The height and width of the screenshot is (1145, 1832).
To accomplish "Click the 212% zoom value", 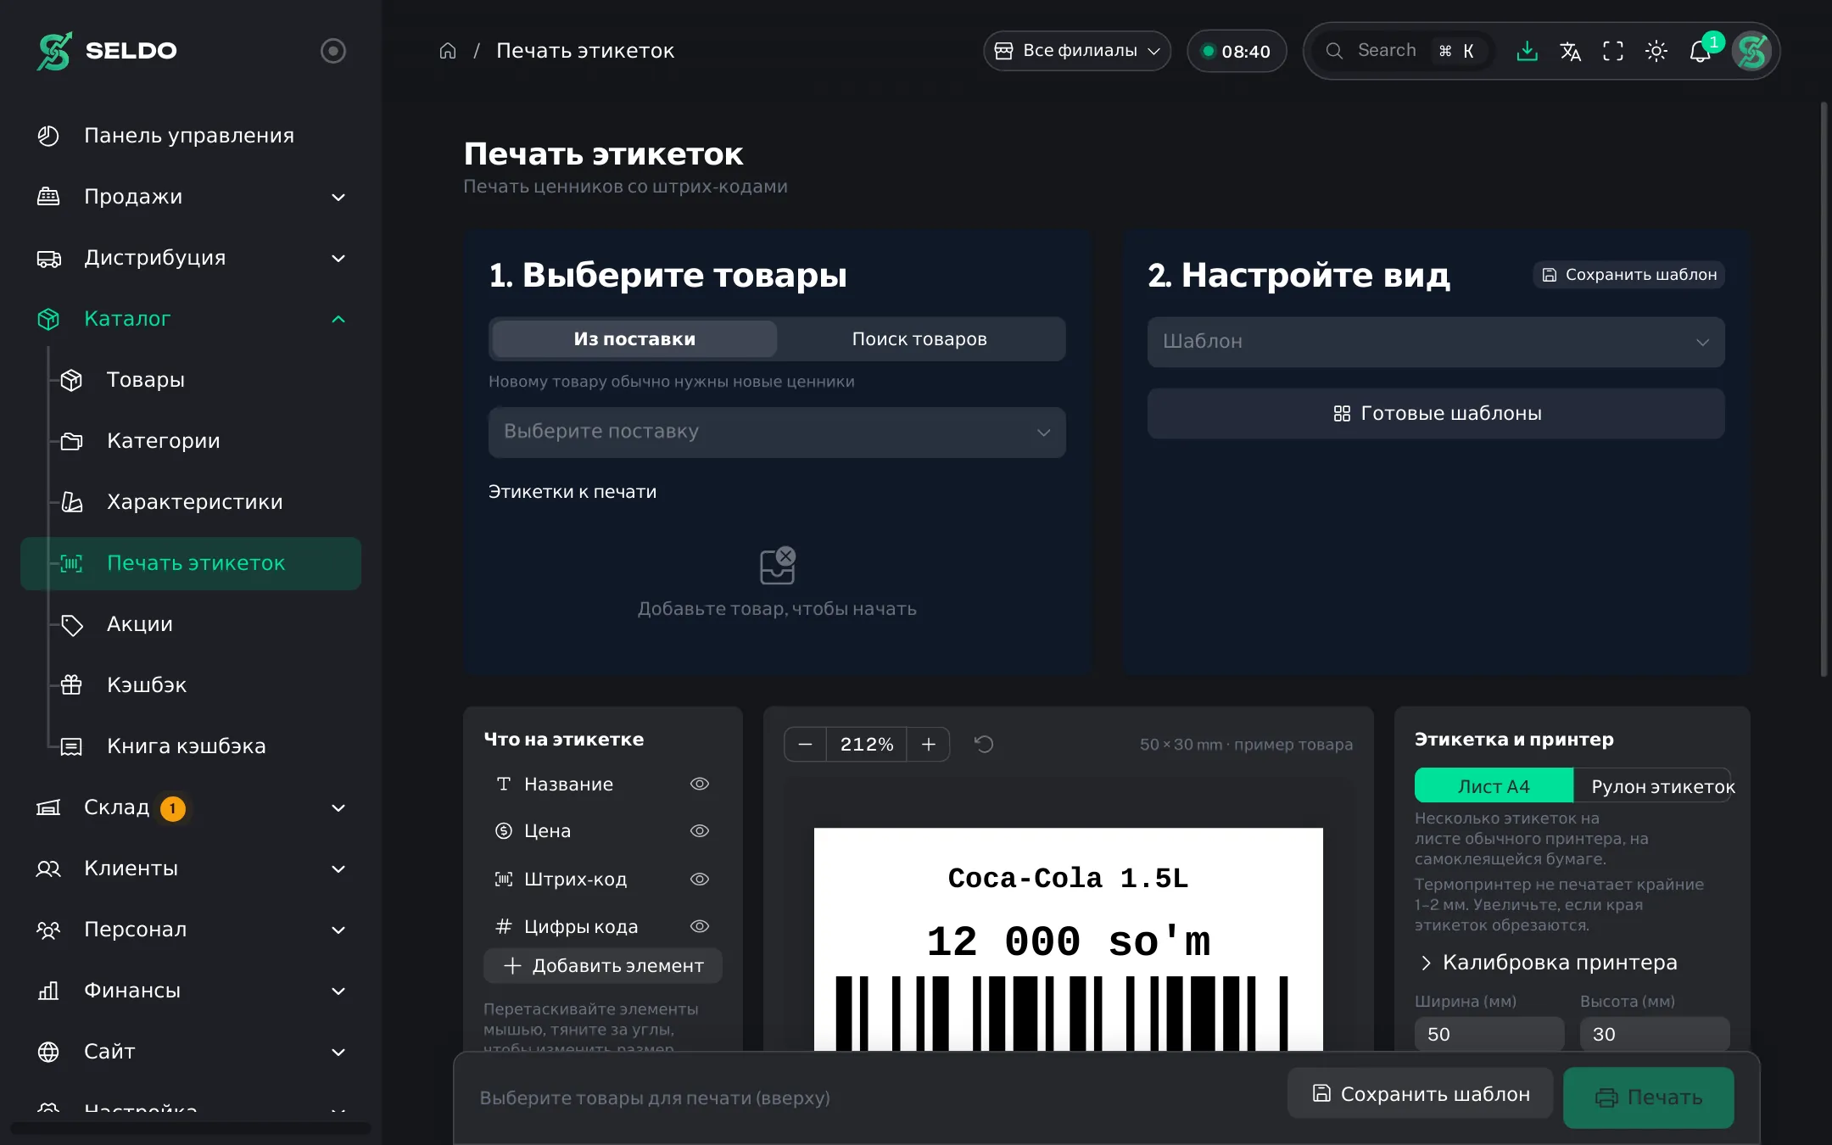I will pos(867,745).
